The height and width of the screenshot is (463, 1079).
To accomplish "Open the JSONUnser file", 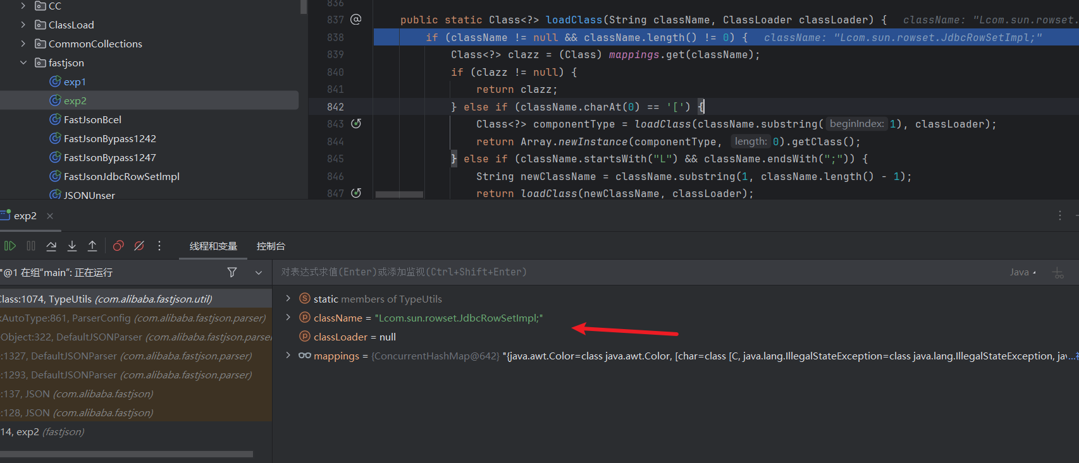I will point(89,195).
